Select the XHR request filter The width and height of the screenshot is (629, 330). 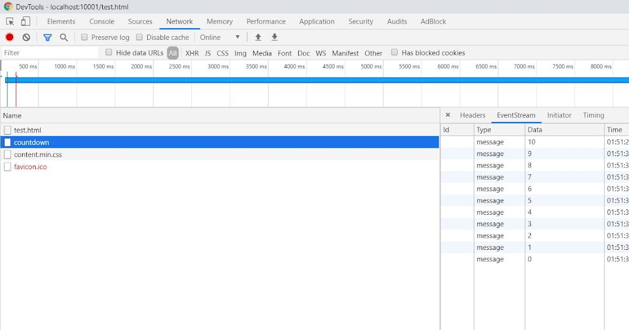pos(192,53)
